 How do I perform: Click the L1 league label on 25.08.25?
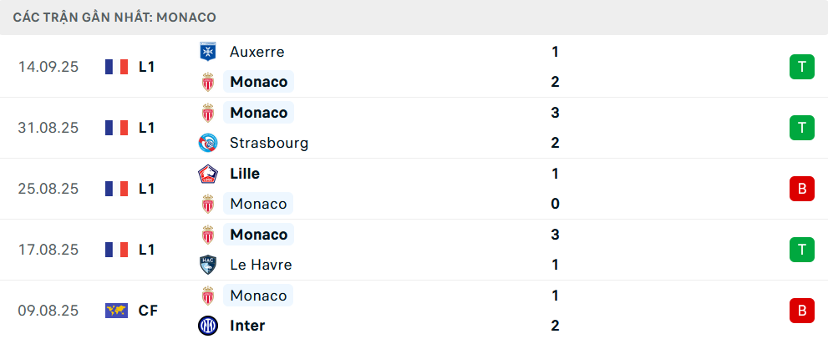tap(146, 189)
